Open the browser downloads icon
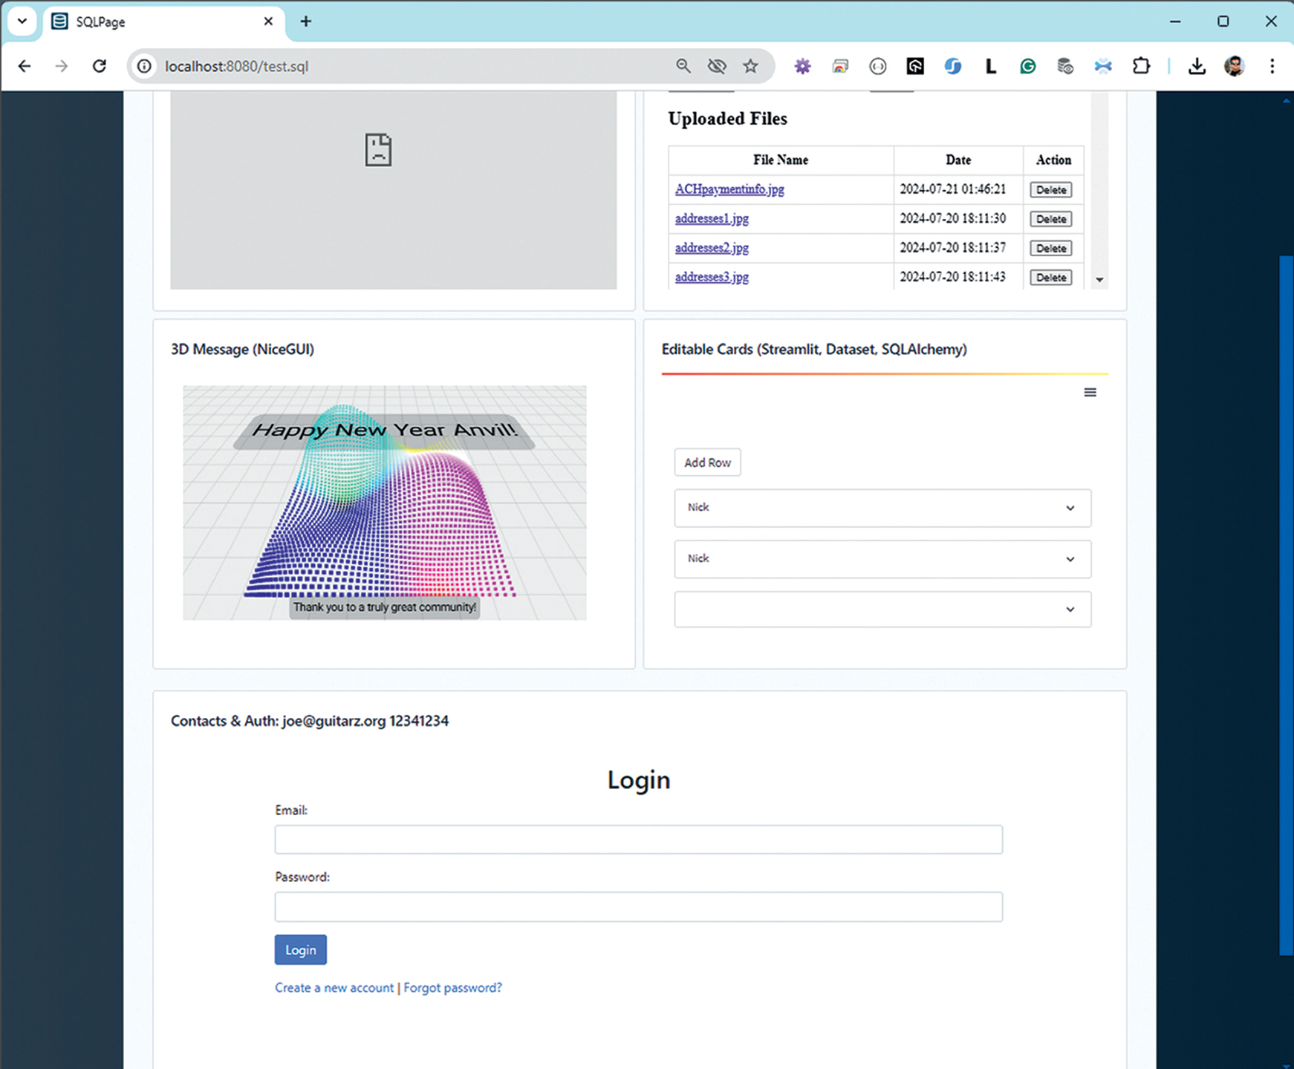 [x=1196, y=66]
